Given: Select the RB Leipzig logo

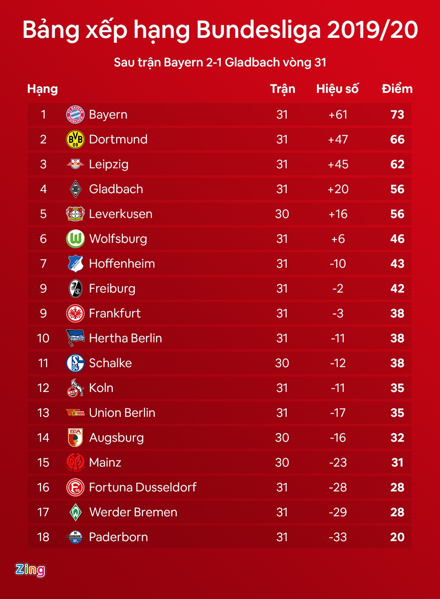Looking at the screenshot, I should (x=75, y=164).
